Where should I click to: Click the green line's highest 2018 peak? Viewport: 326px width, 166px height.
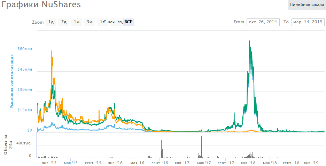(249, 41)
